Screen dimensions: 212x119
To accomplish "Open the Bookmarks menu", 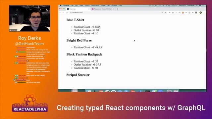I will (x=95, y=5).
